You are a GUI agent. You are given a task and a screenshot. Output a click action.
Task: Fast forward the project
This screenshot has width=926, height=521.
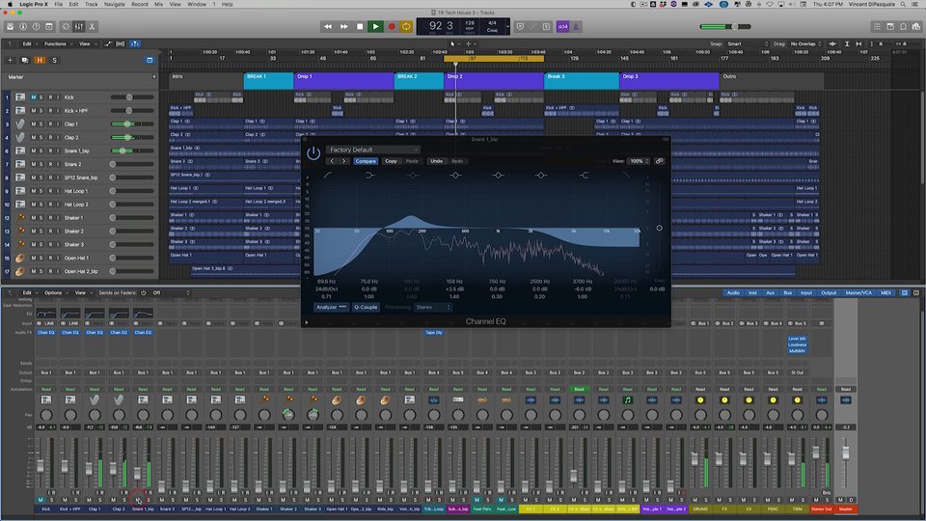coord(343,27)
